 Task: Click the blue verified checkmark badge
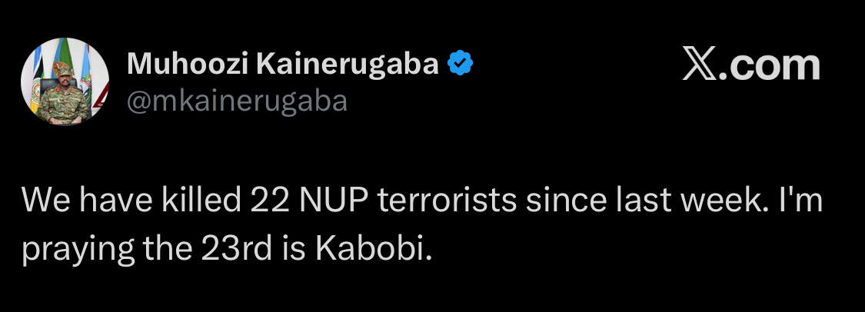[x=461, y=65]
